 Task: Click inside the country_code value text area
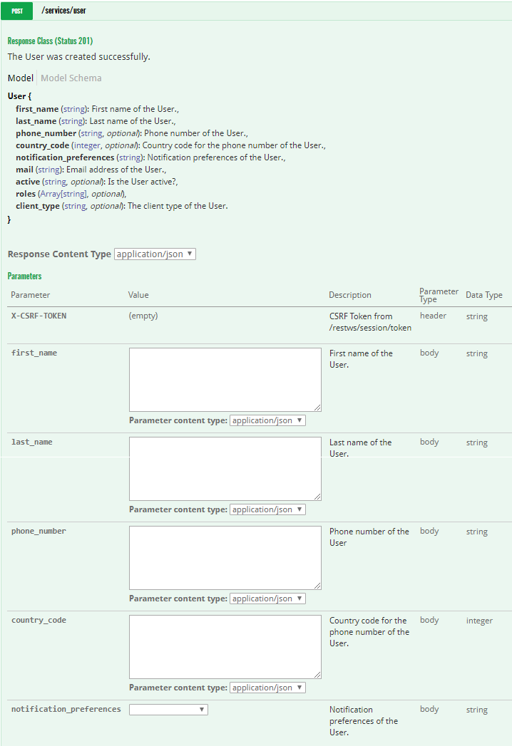(225, 646)
